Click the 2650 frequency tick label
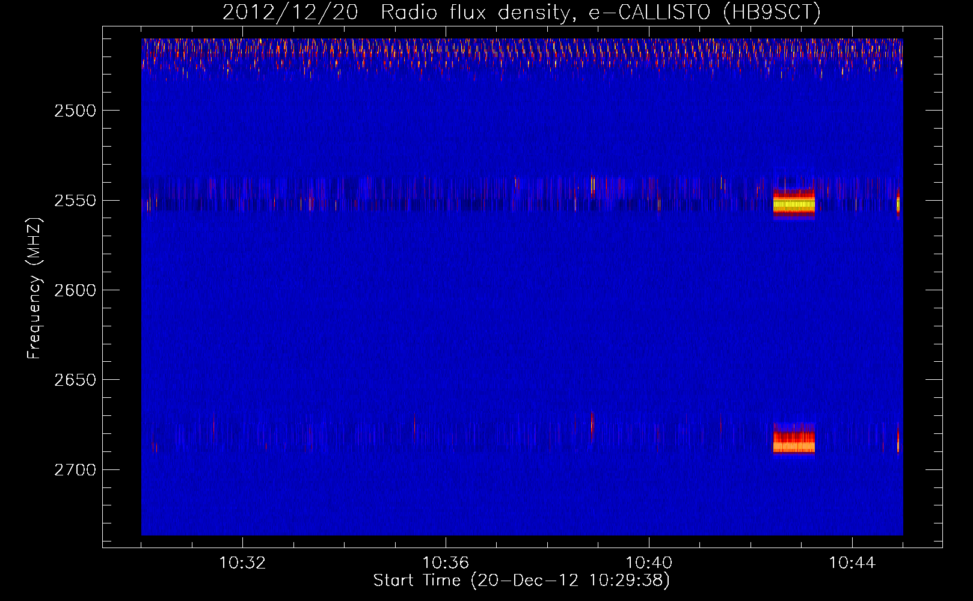Viewport: 973px width, 601px height. point(75,380)
